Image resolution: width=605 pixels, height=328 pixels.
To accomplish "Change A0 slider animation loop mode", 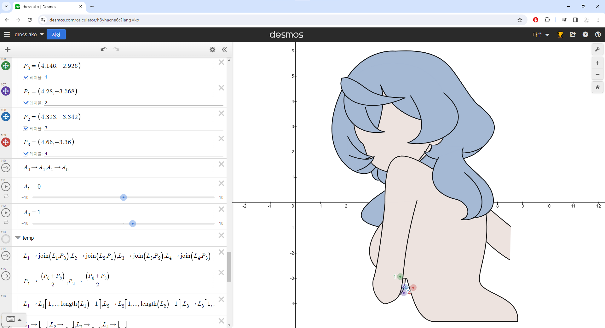I will (6, 222).
